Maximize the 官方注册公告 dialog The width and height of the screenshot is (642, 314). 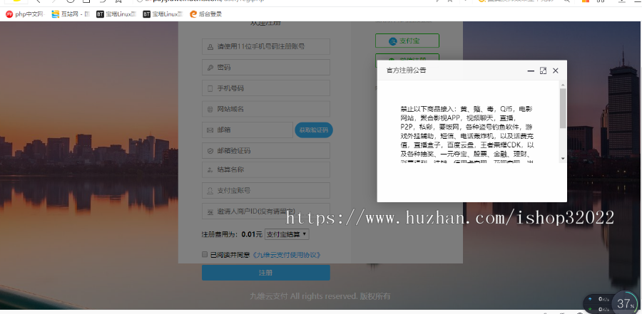543,70
